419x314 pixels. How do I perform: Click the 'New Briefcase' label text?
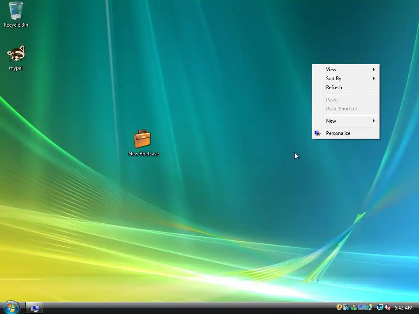(144, 154)
